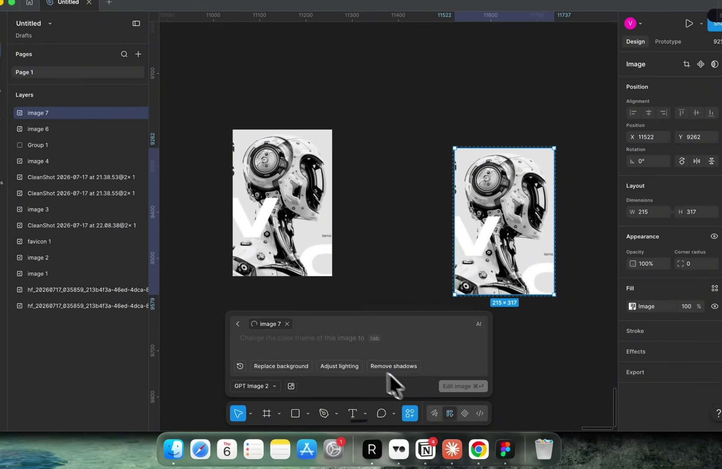Click the image fill thumbnail swatch
This screenshot has width=722, height=469.
633,307
